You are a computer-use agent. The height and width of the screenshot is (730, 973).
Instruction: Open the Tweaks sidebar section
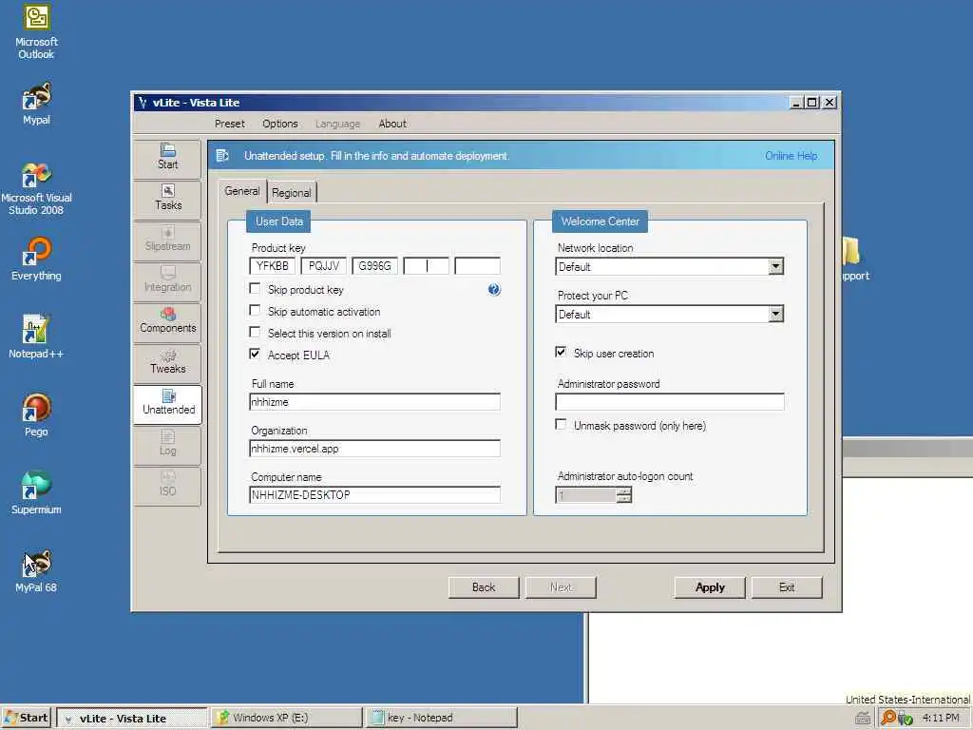[167, 362]
